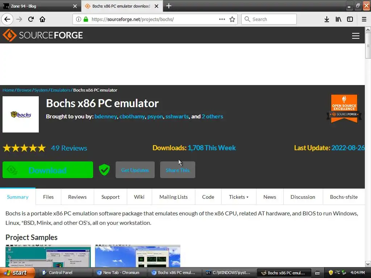Open the browser hamburger menu
Viewport: 371px width, 278px height.
[364, 19]
